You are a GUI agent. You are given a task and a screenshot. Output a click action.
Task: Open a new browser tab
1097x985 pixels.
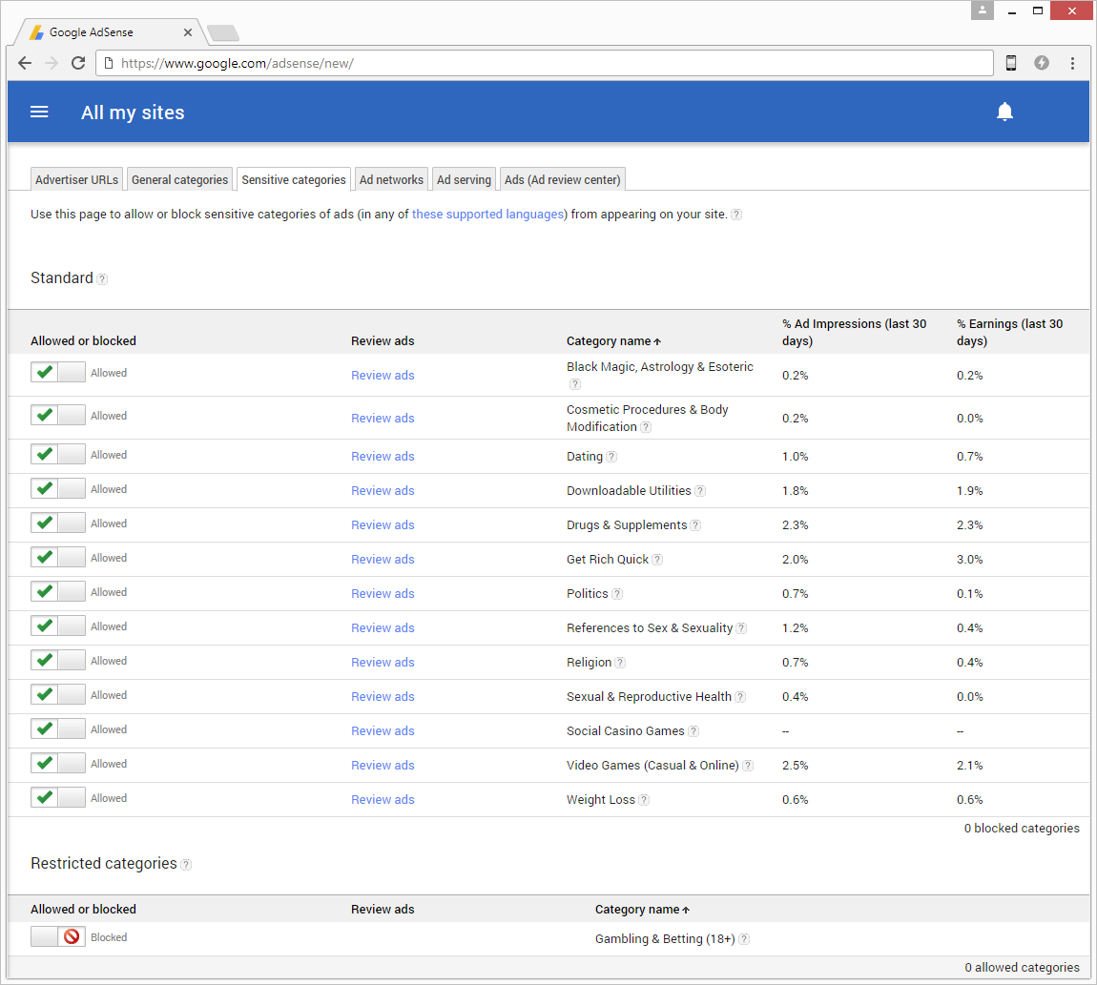[223, 32]
